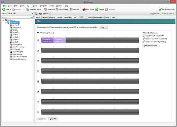Open the Storage menu

(34, 6)
